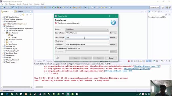Click the Java EE perspective icon
The image size is (172, 96).
[x=167, y=7]
